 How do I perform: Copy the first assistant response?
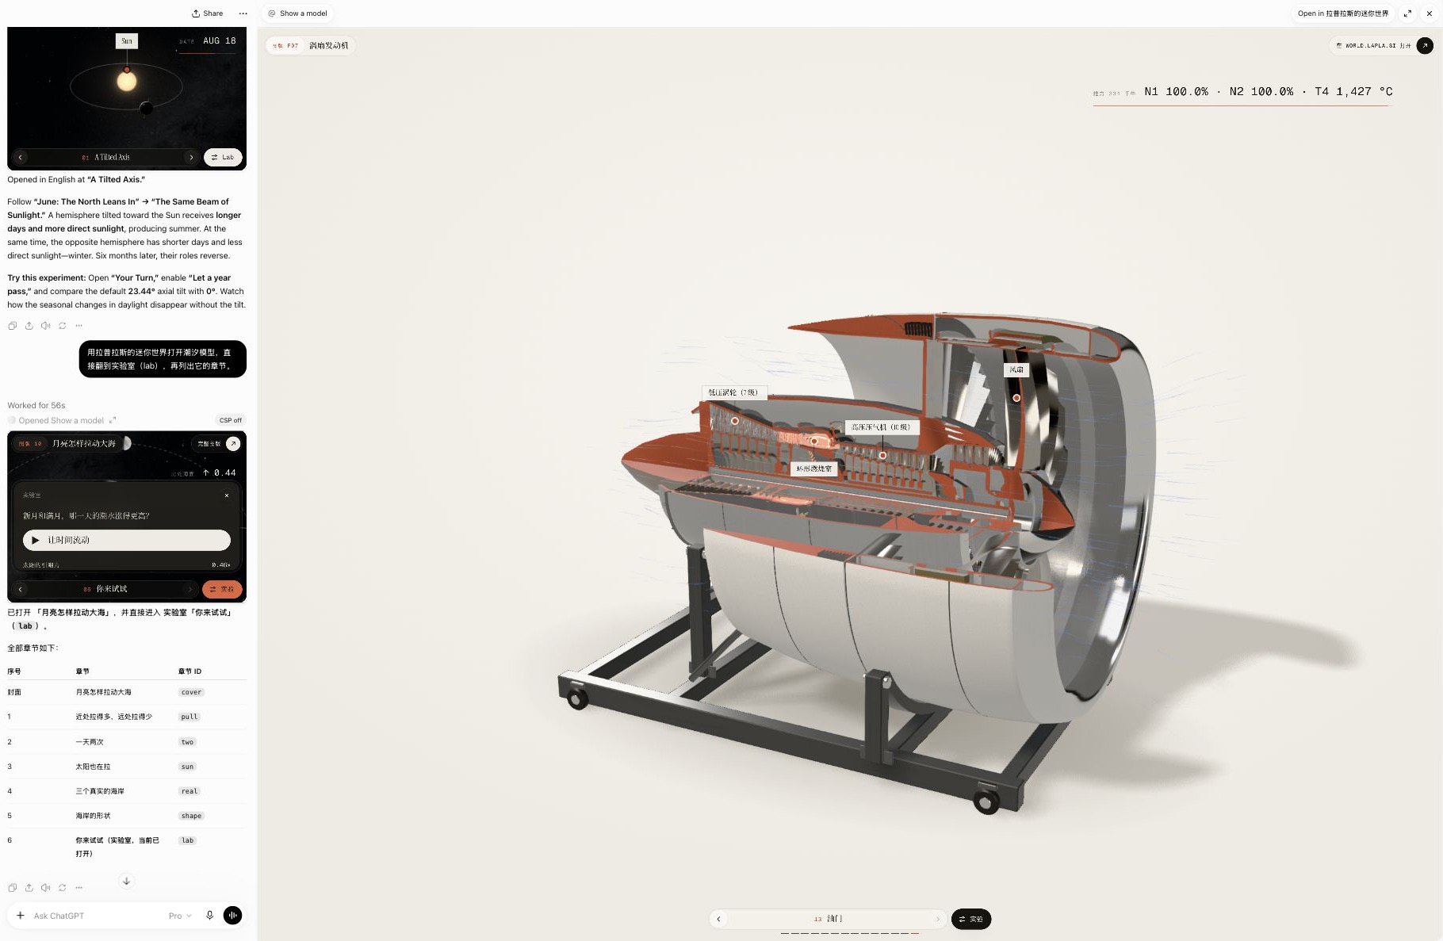[x=12, y=325]
